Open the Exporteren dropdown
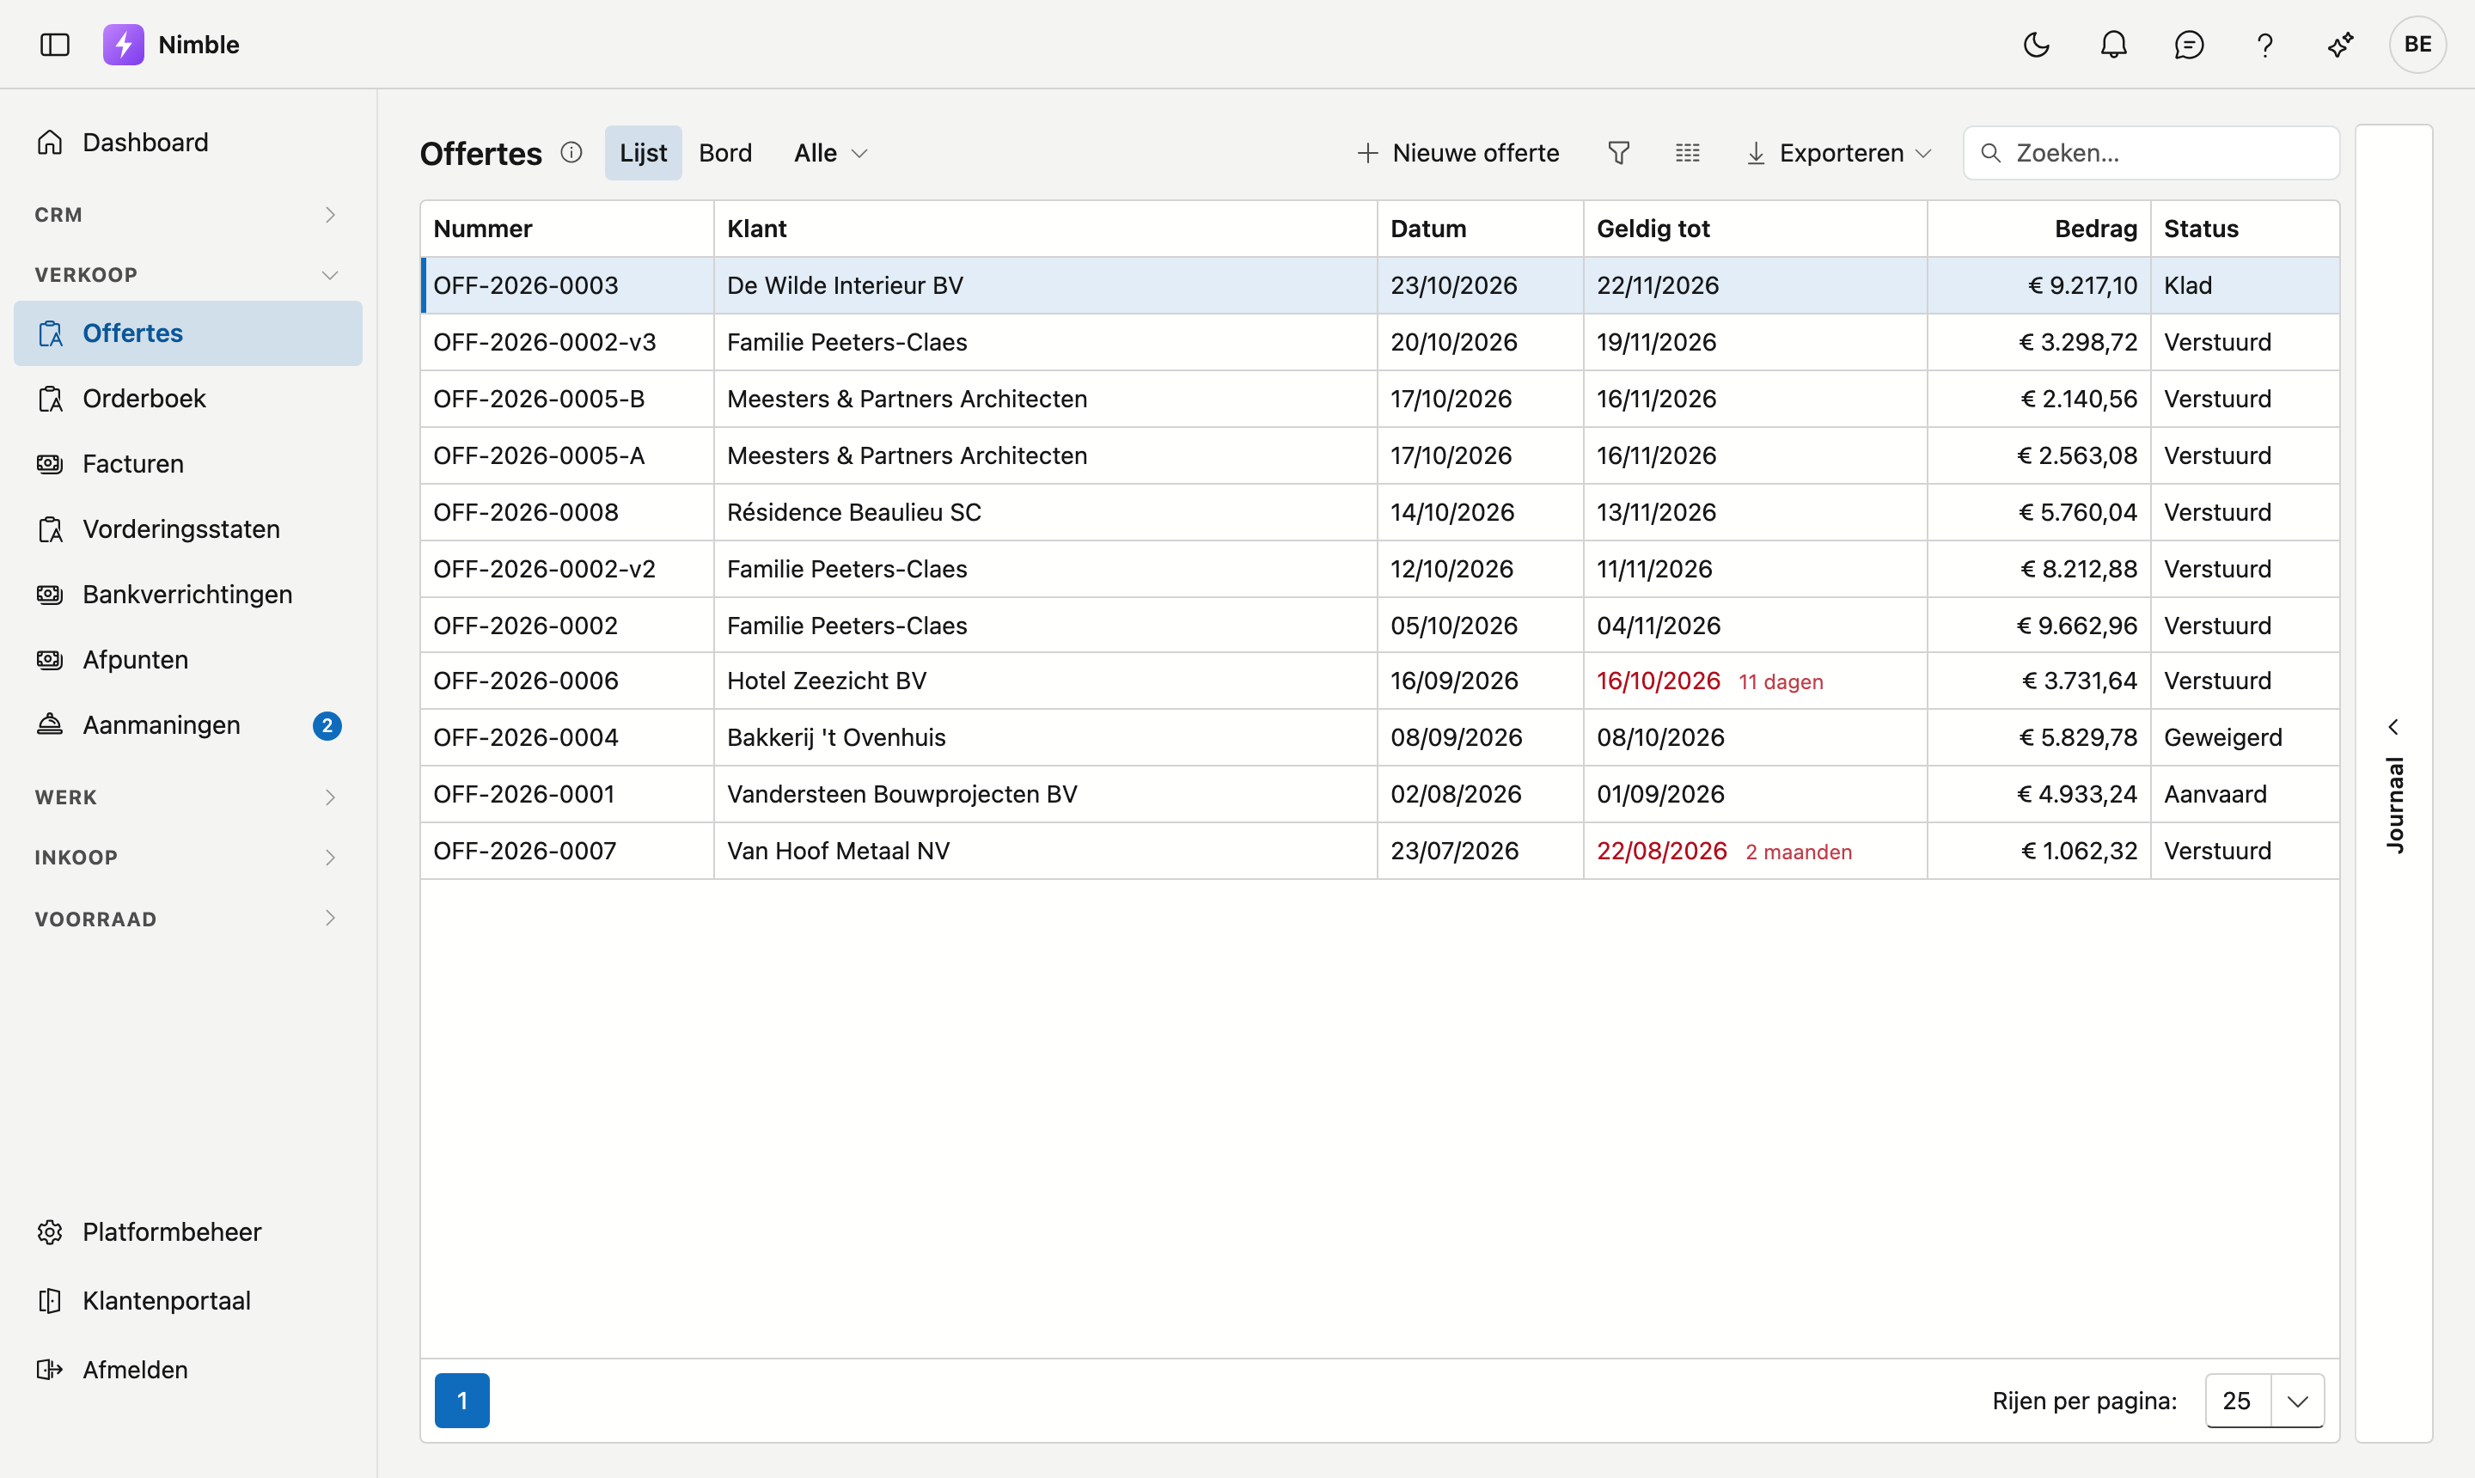 click(1838, 152)
